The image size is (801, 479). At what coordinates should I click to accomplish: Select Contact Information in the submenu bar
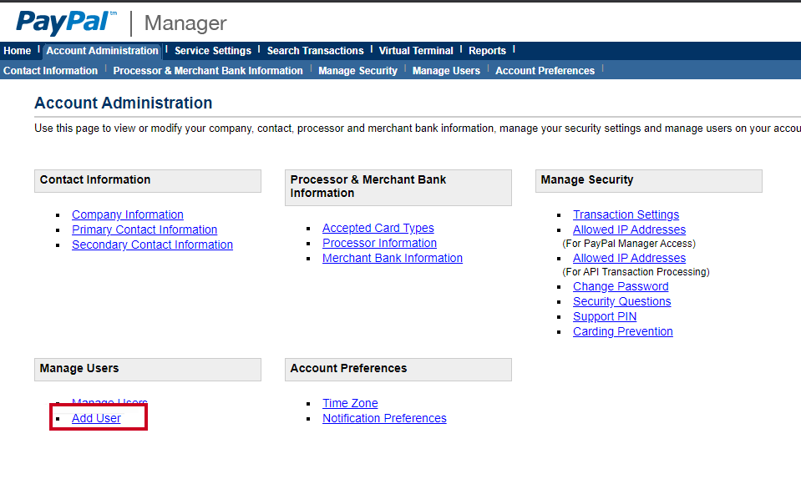tap(51, 70)
